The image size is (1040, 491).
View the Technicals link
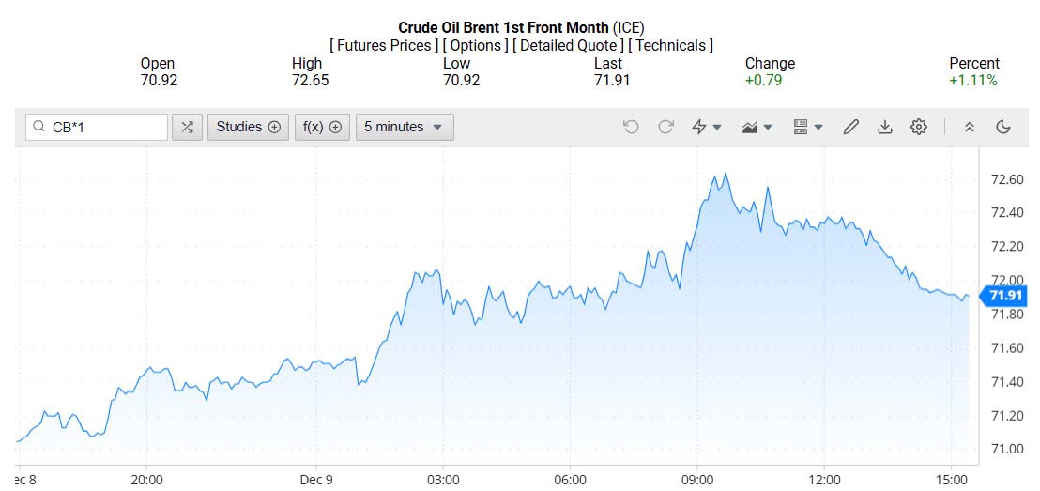coord(670,45)
